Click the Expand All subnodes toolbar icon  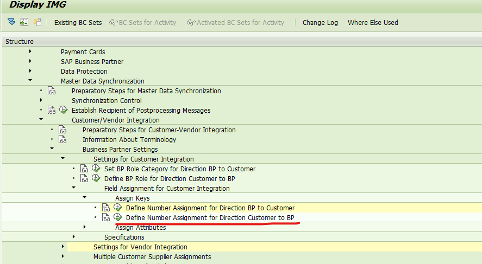coord(11,22)
